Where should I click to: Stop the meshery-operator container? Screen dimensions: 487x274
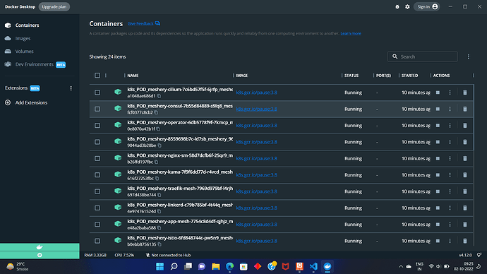438,125
